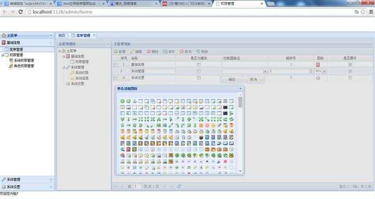Open the browser hamburger menu
The height and width of the screenshot is (199, 375).
(x=371, y=12)
